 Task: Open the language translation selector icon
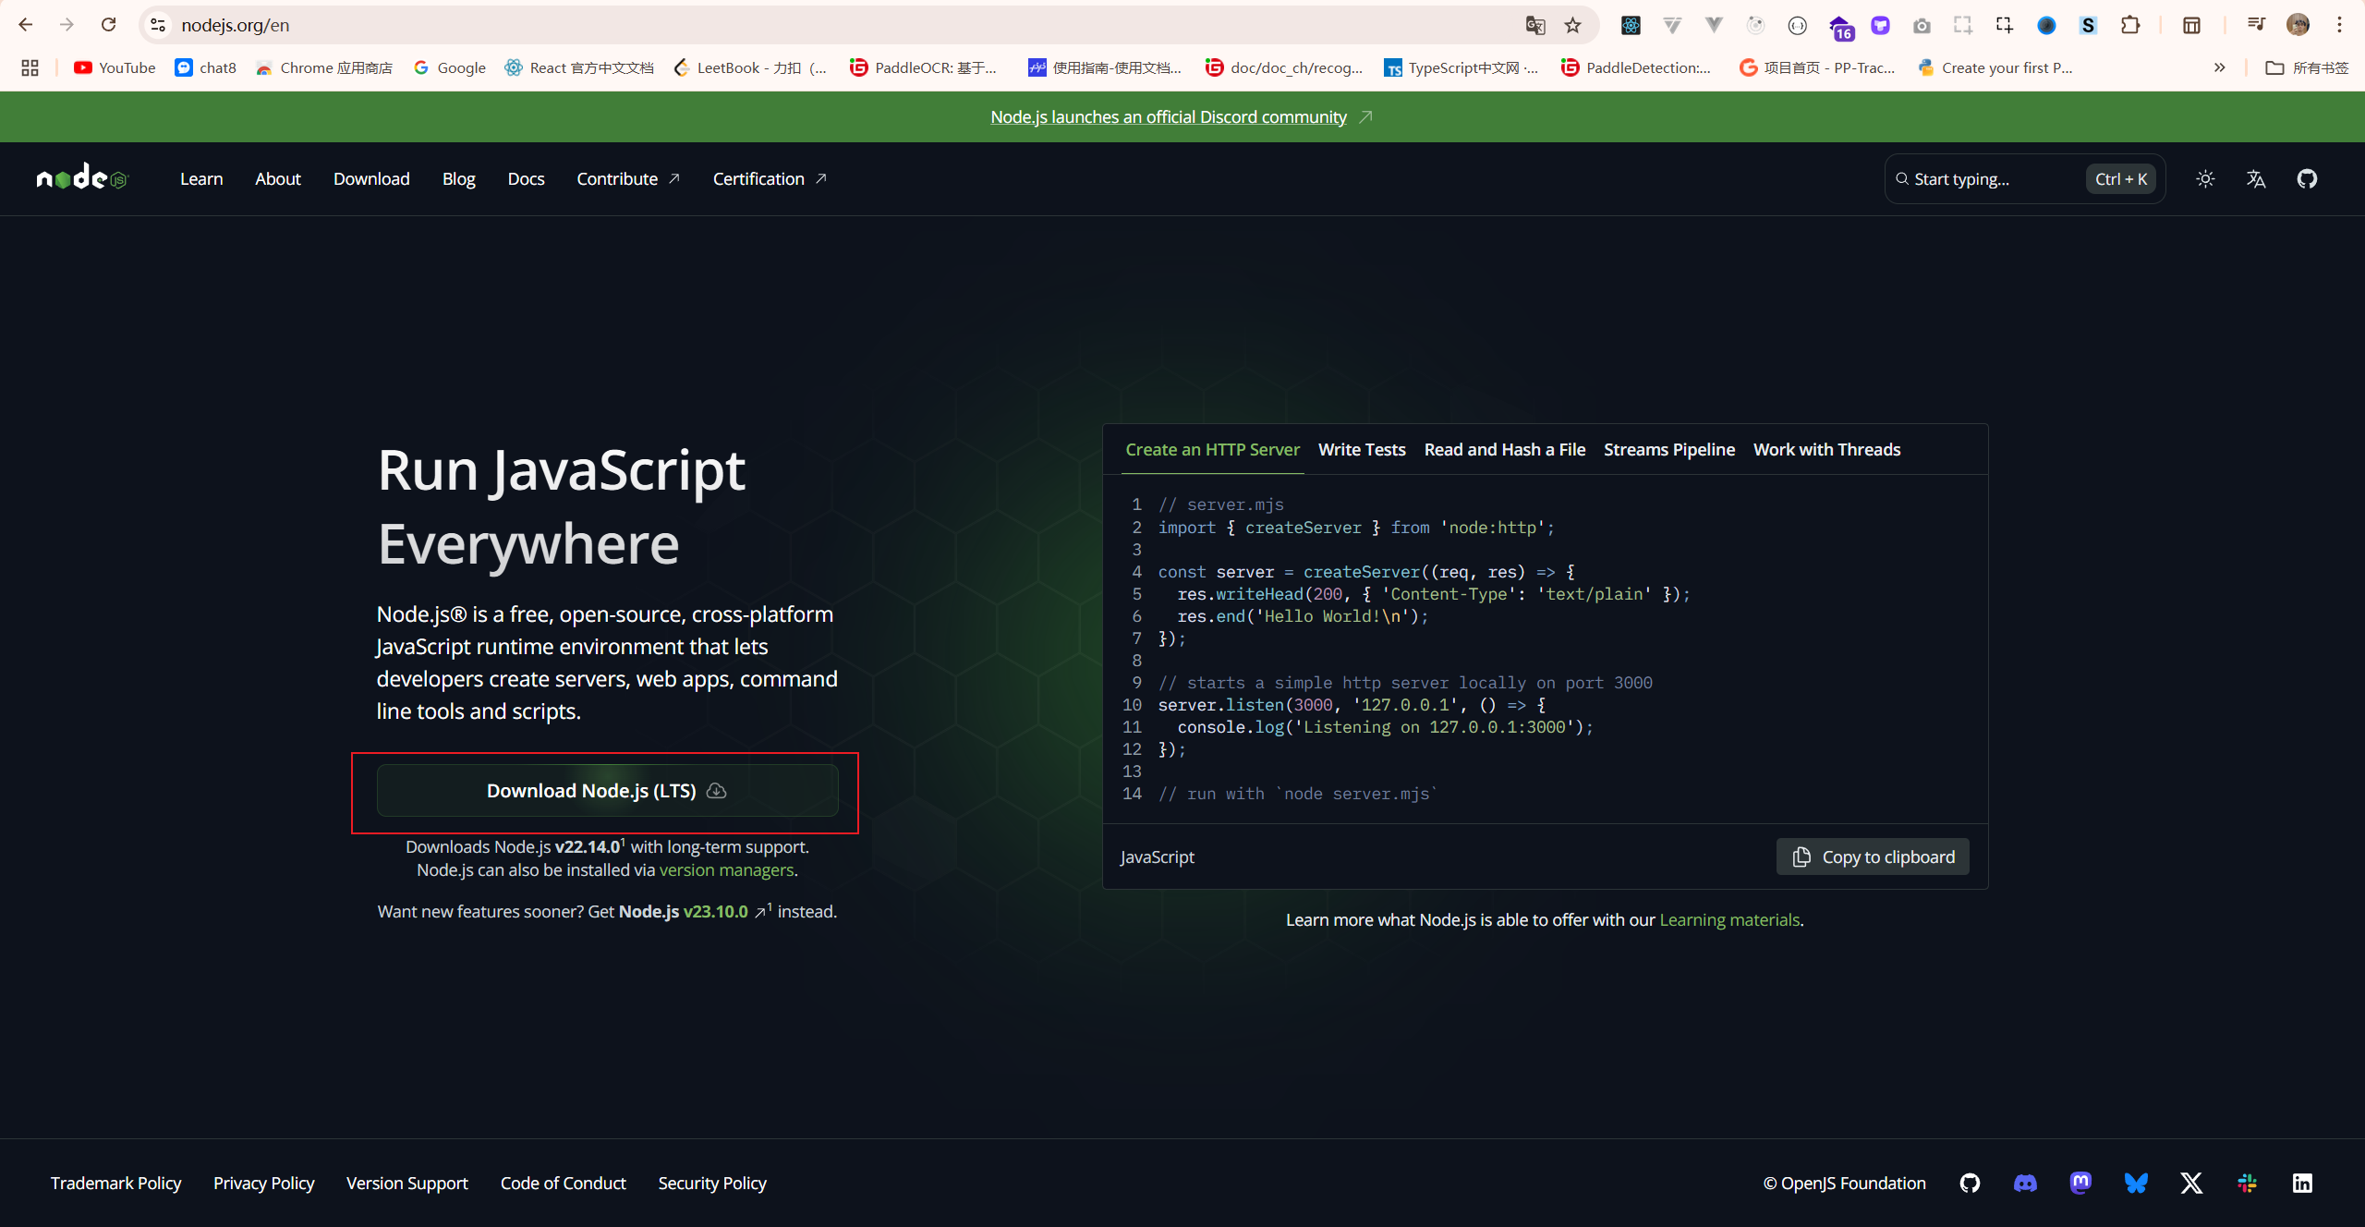pos(2256,179)
